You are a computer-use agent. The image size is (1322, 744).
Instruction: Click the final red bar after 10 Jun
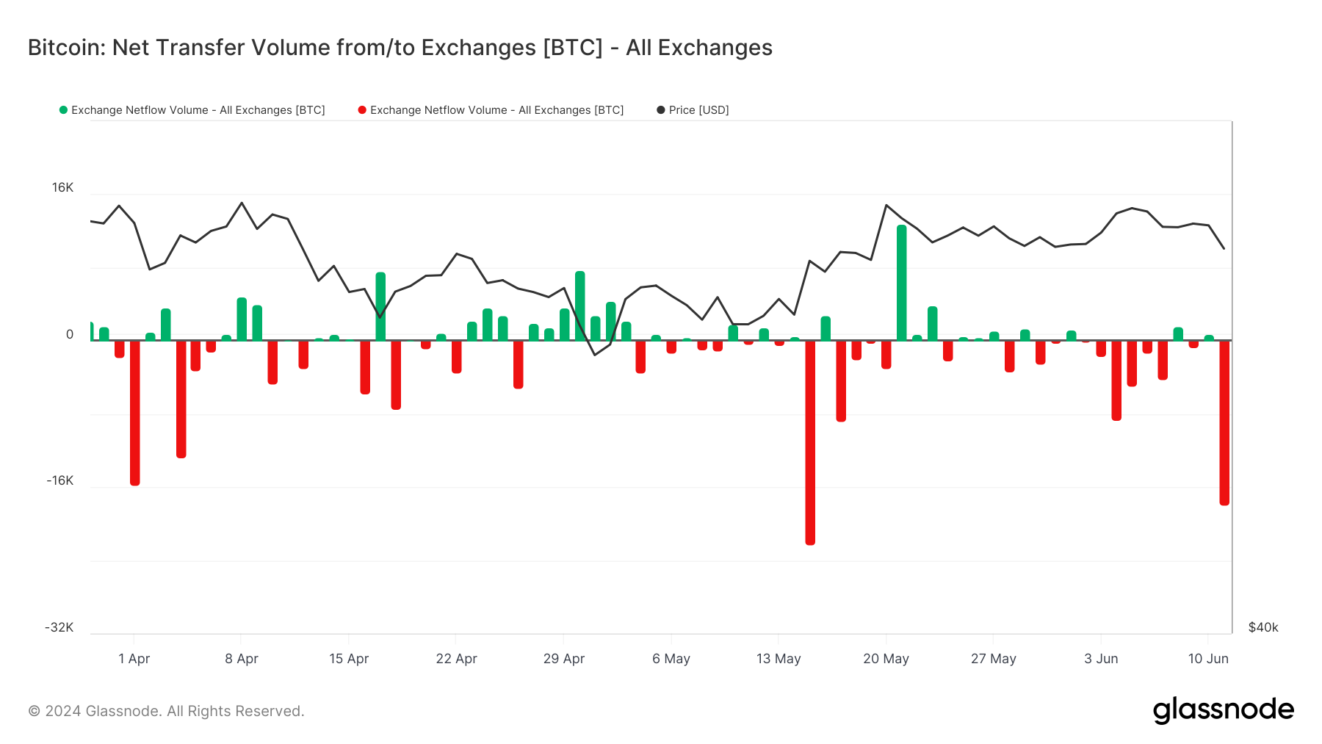[1224, 422]
